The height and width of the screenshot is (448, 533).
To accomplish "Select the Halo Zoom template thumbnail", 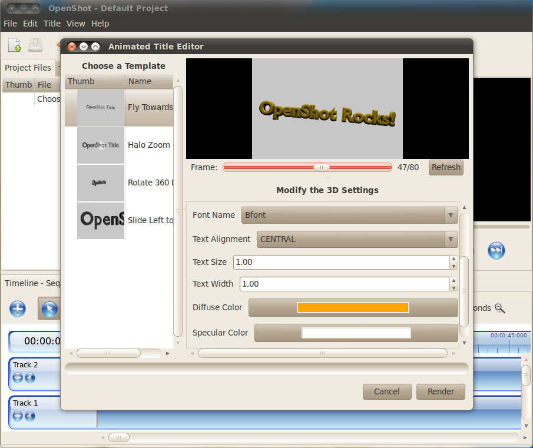I will (101, 145).
